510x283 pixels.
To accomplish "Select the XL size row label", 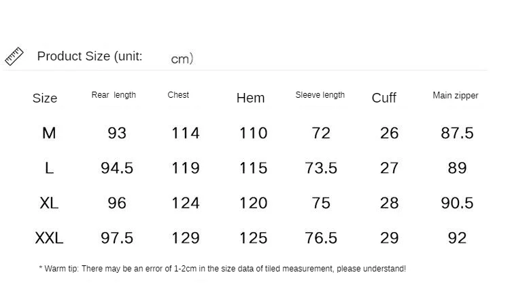I will coord(49,203).
